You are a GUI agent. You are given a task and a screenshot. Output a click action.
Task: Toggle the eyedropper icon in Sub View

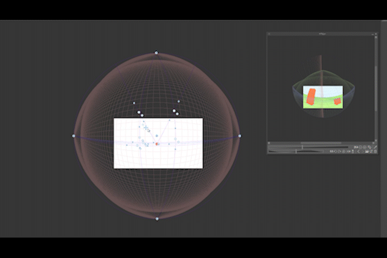click(375, 147)
